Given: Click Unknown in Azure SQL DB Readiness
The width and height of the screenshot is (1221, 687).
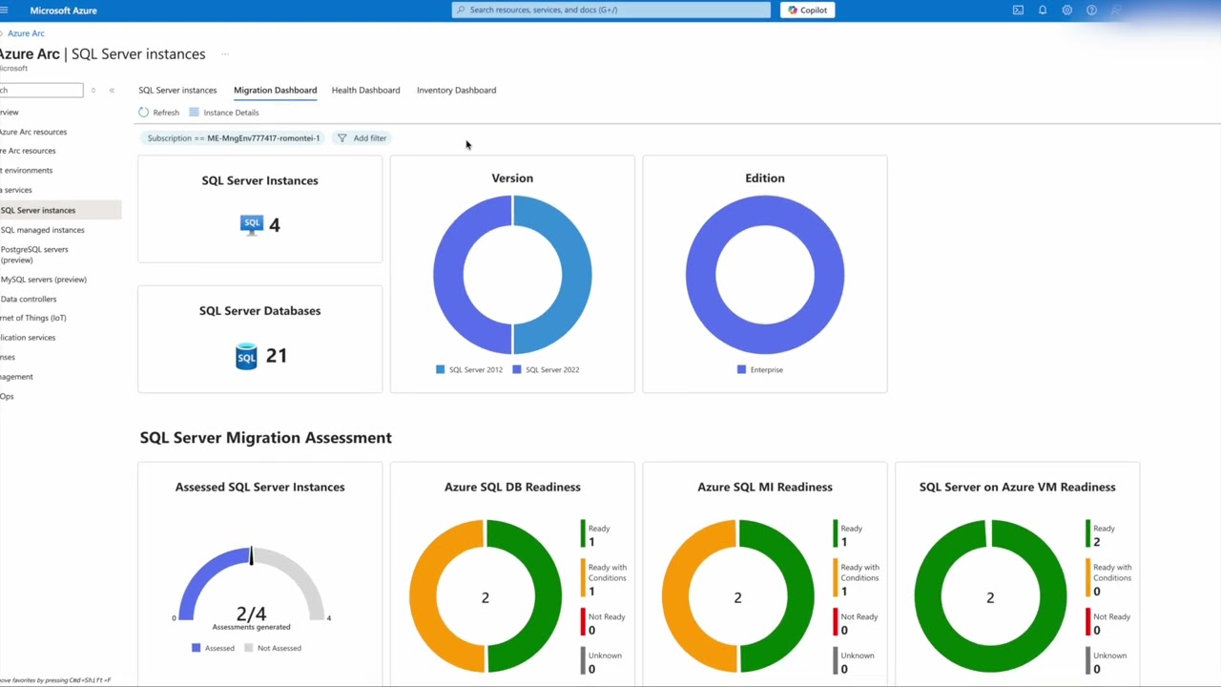Looking at the screenshot, I should click(600, 661).
